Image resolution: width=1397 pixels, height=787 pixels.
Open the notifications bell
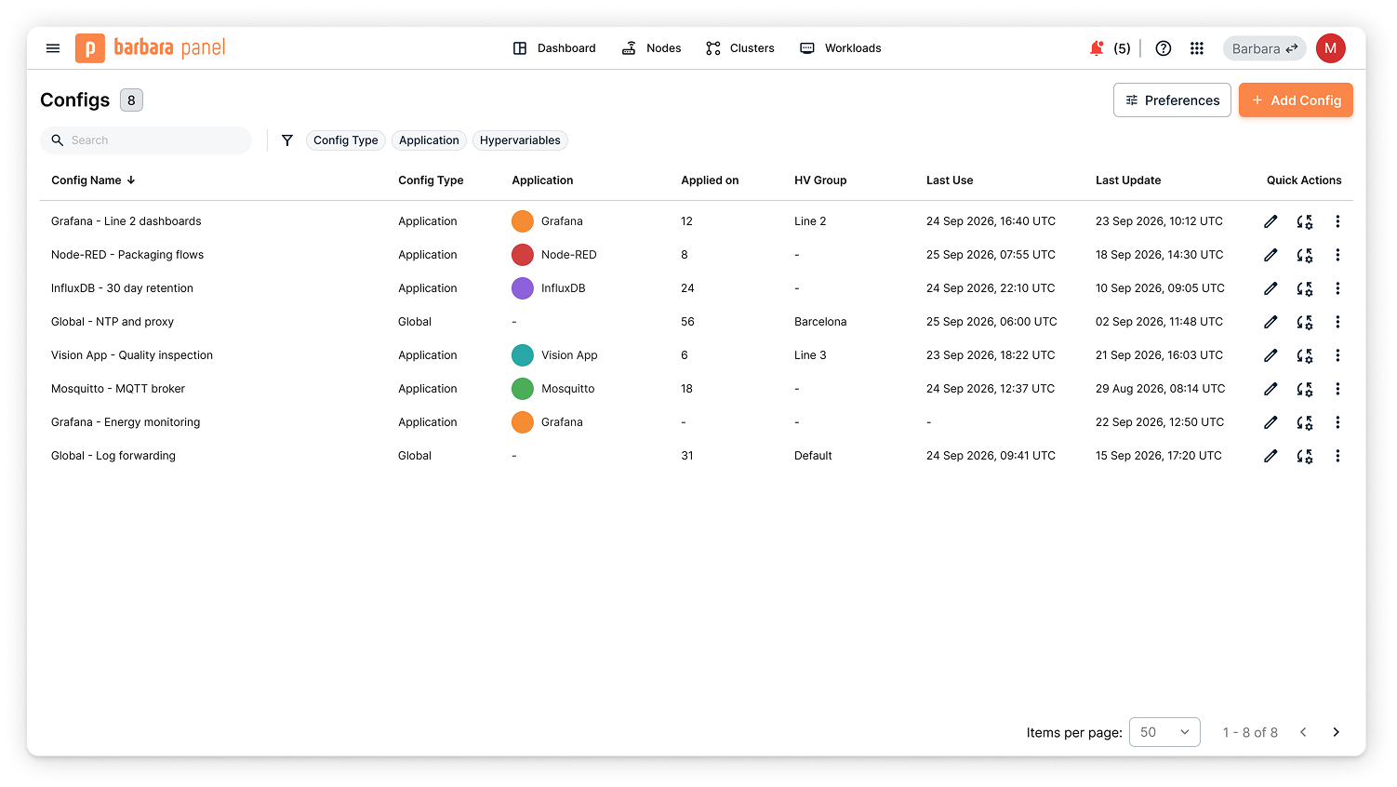coord(1097,48)
